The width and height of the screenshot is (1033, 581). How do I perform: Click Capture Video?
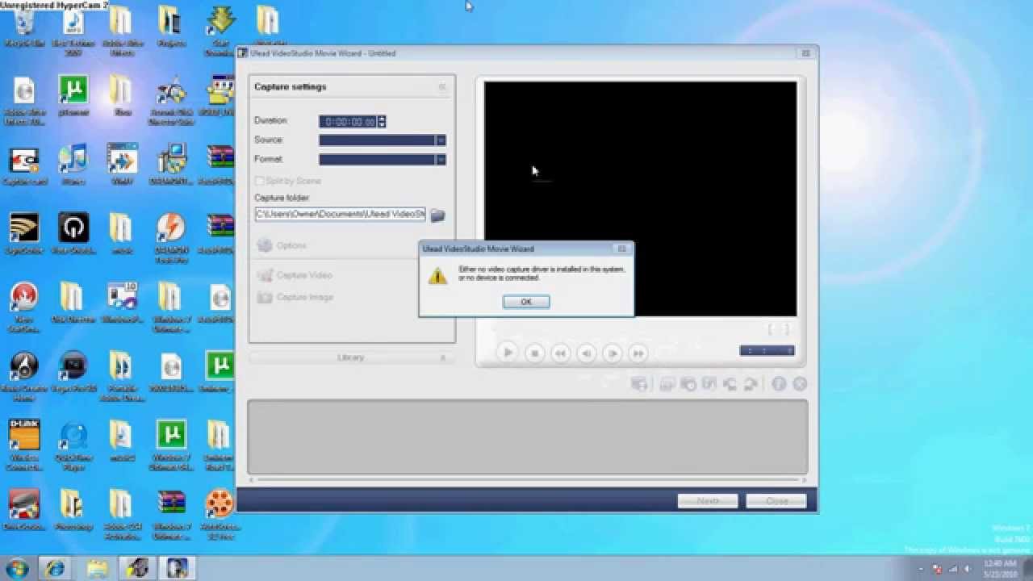[295, 275]
